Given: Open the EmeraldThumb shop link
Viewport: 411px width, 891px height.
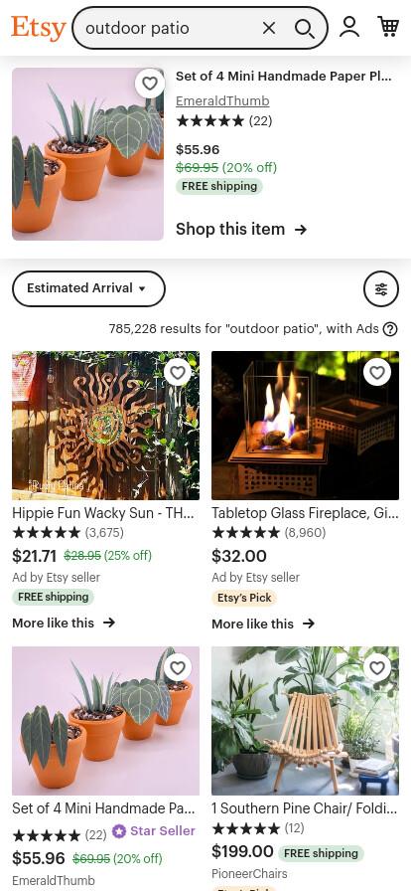Looking at the screenshot, I should (x=222, y=101).
